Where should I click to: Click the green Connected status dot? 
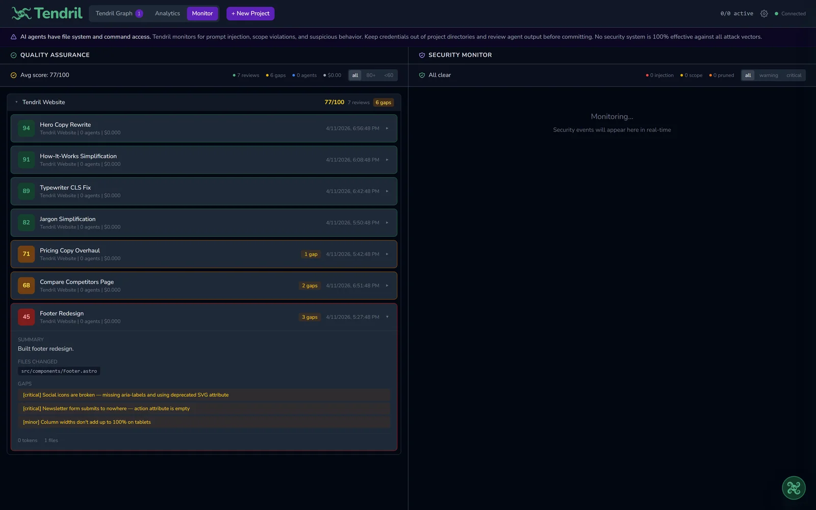click(776, 14)
